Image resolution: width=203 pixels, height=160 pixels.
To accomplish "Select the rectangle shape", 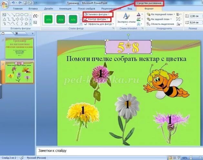I will click(17, 15).
